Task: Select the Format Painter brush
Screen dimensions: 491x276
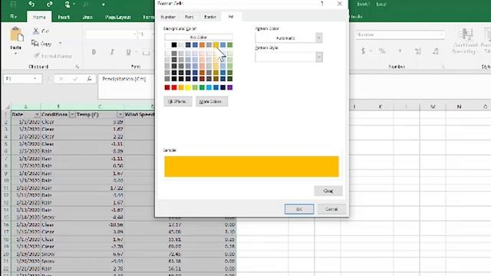Action: 36,56
